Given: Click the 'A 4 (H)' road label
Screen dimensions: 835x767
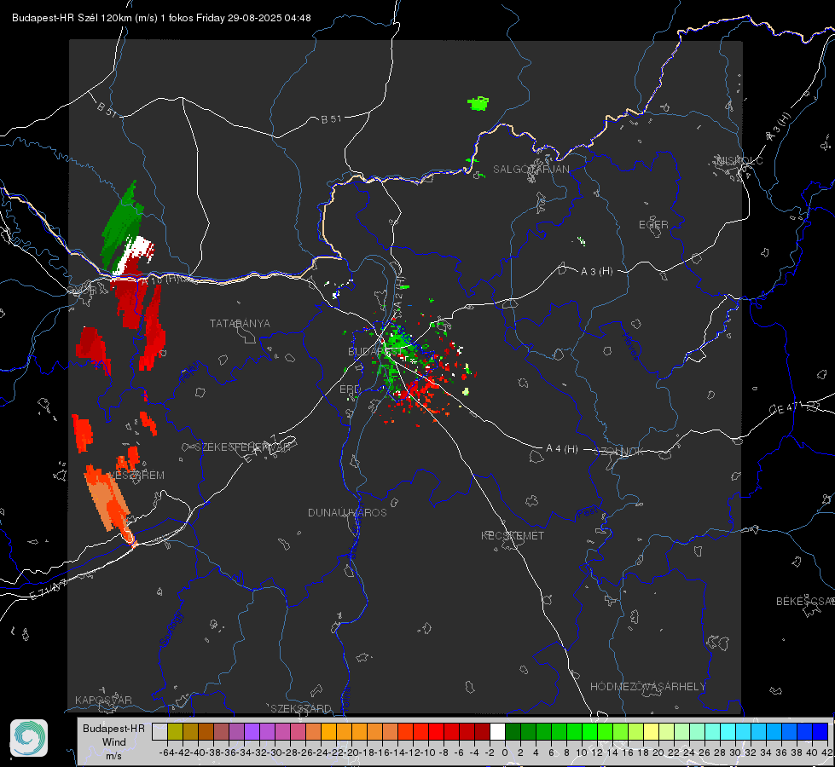Looking at the screenshot, I should click(x=562, y=449).
